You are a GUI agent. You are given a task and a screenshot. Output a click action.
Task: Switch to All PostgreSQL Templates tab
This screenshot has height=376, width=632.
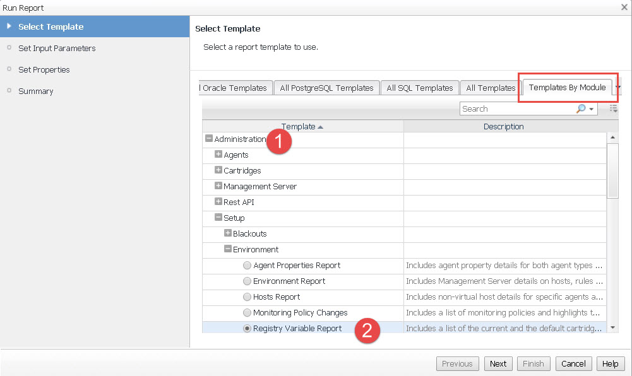click(x=326, y=88)
